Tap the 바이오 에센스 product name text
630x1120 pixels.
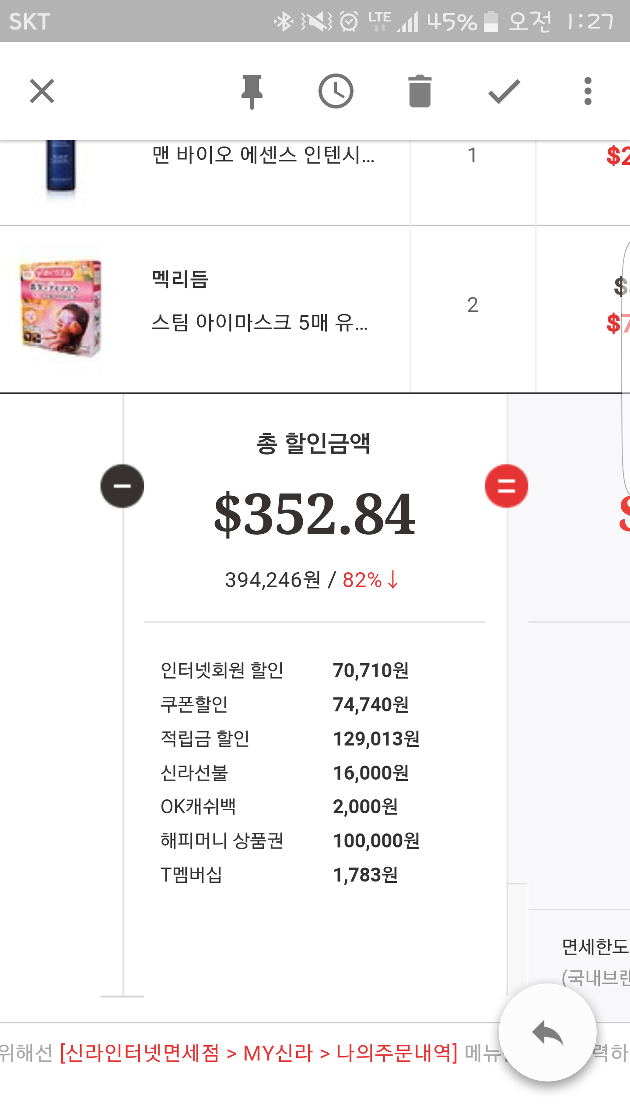263,155
